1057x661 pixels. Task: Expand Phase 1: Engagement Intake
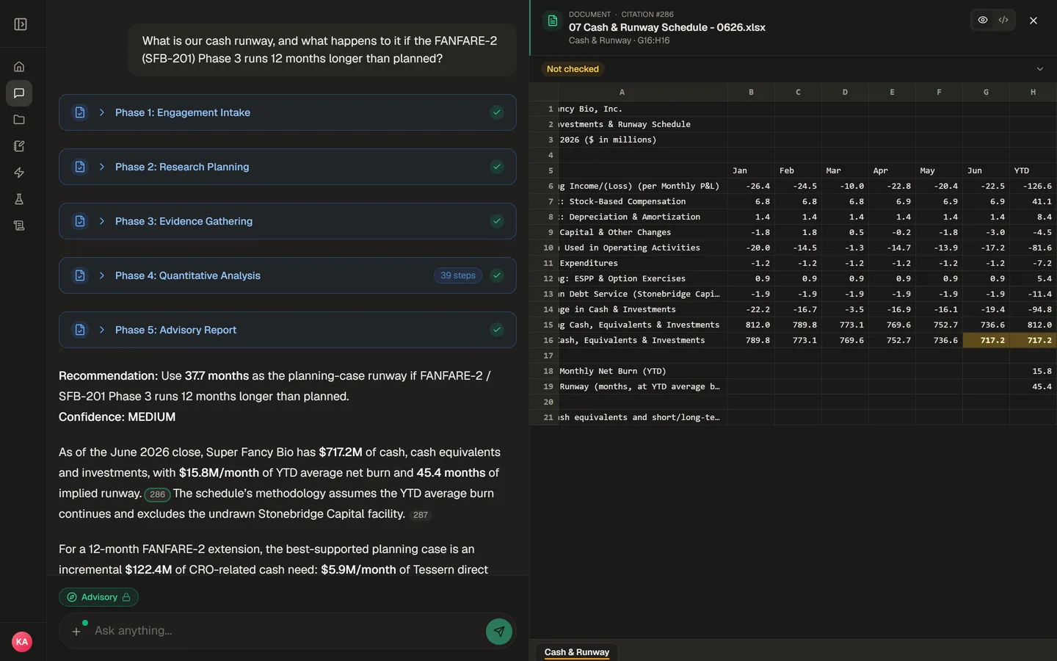point(288,112)
